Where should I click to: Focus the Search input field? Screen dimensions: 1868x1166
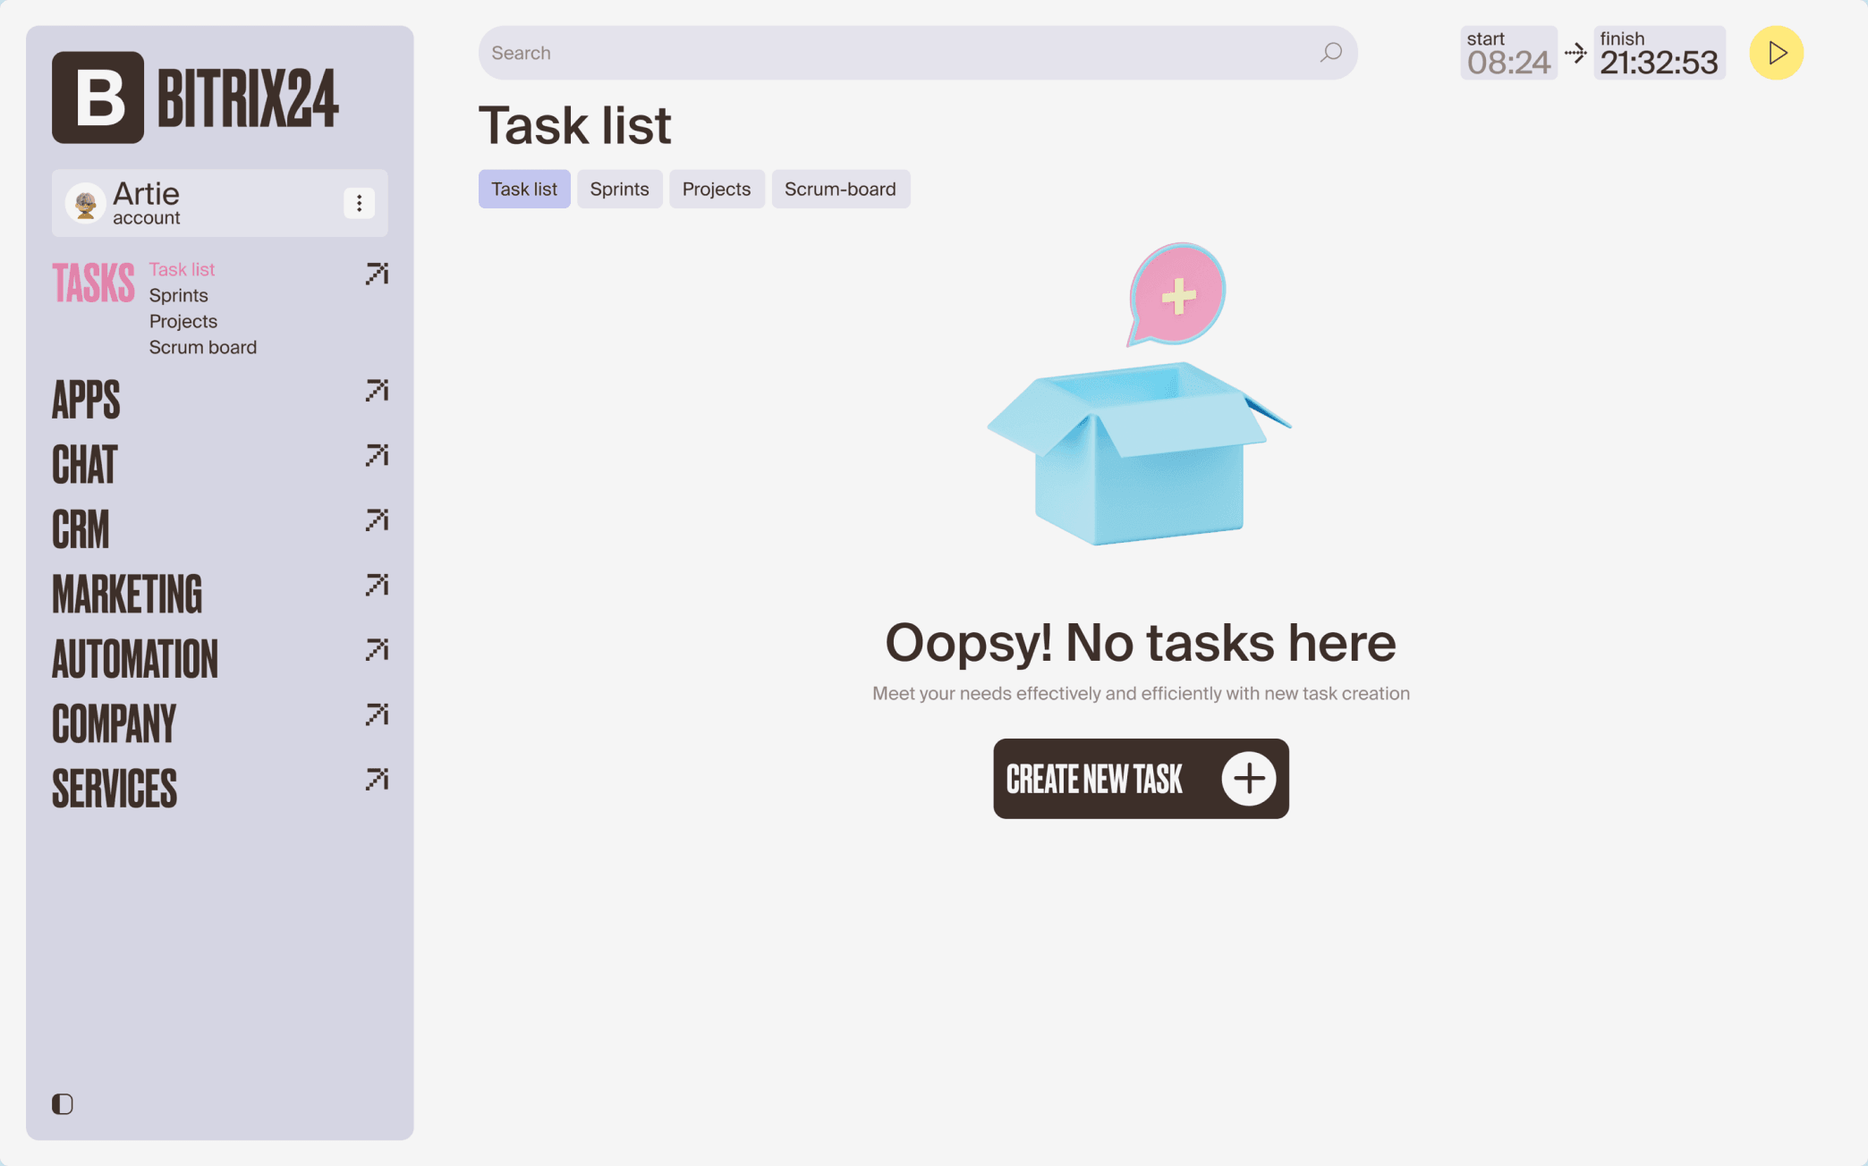(x=918, y=53)
